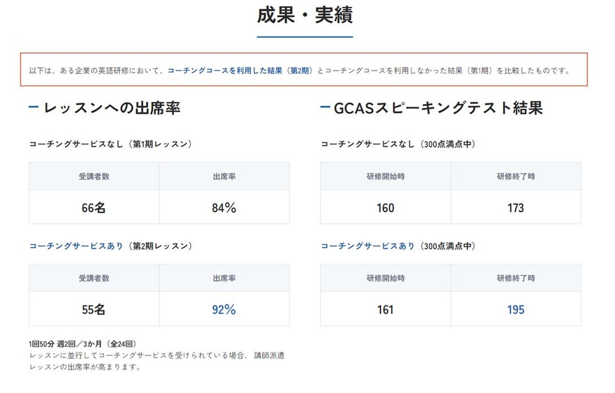Click 受講者数 header in the first table

tap(94, 176)
